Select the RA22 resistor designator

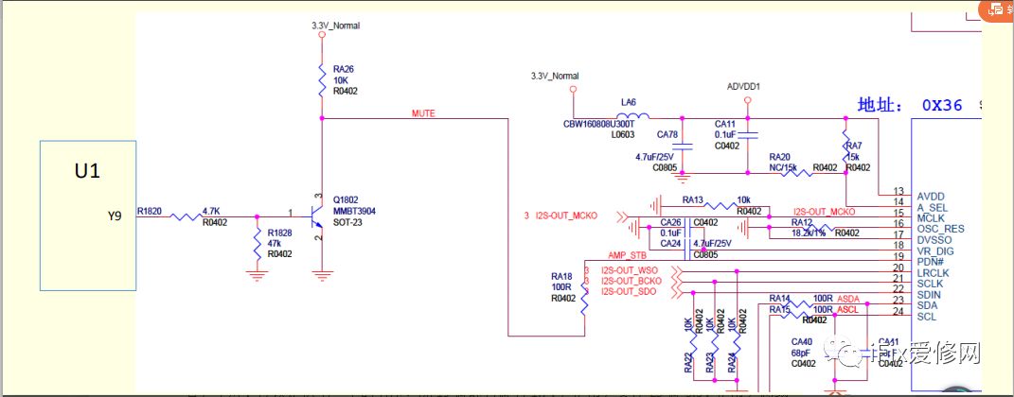[x=688, y=362]
